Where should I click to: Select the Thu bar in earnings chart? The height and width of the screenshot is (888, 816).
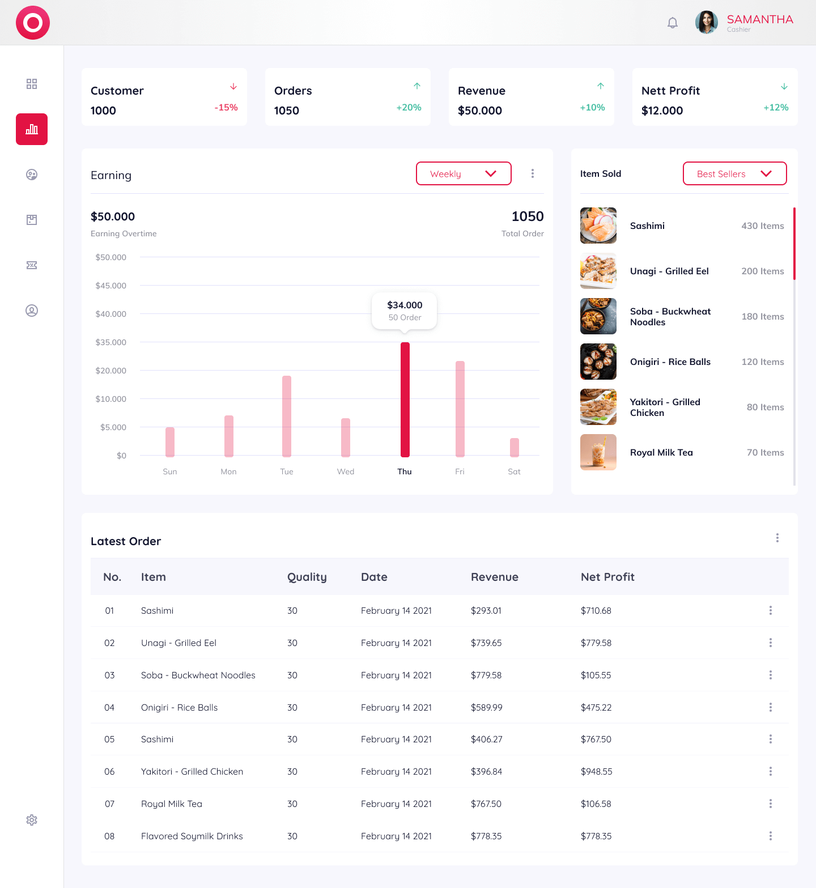(x=405, y=400)
